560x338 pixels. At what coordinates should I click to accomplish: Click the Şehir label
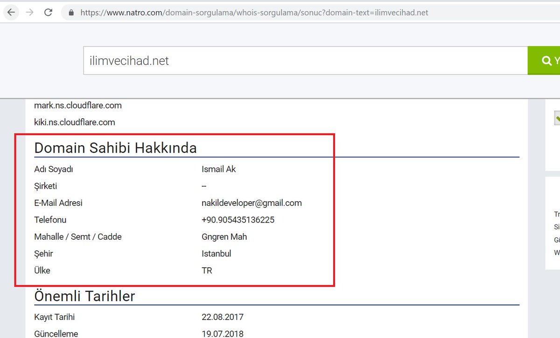(x=43, y=254)
